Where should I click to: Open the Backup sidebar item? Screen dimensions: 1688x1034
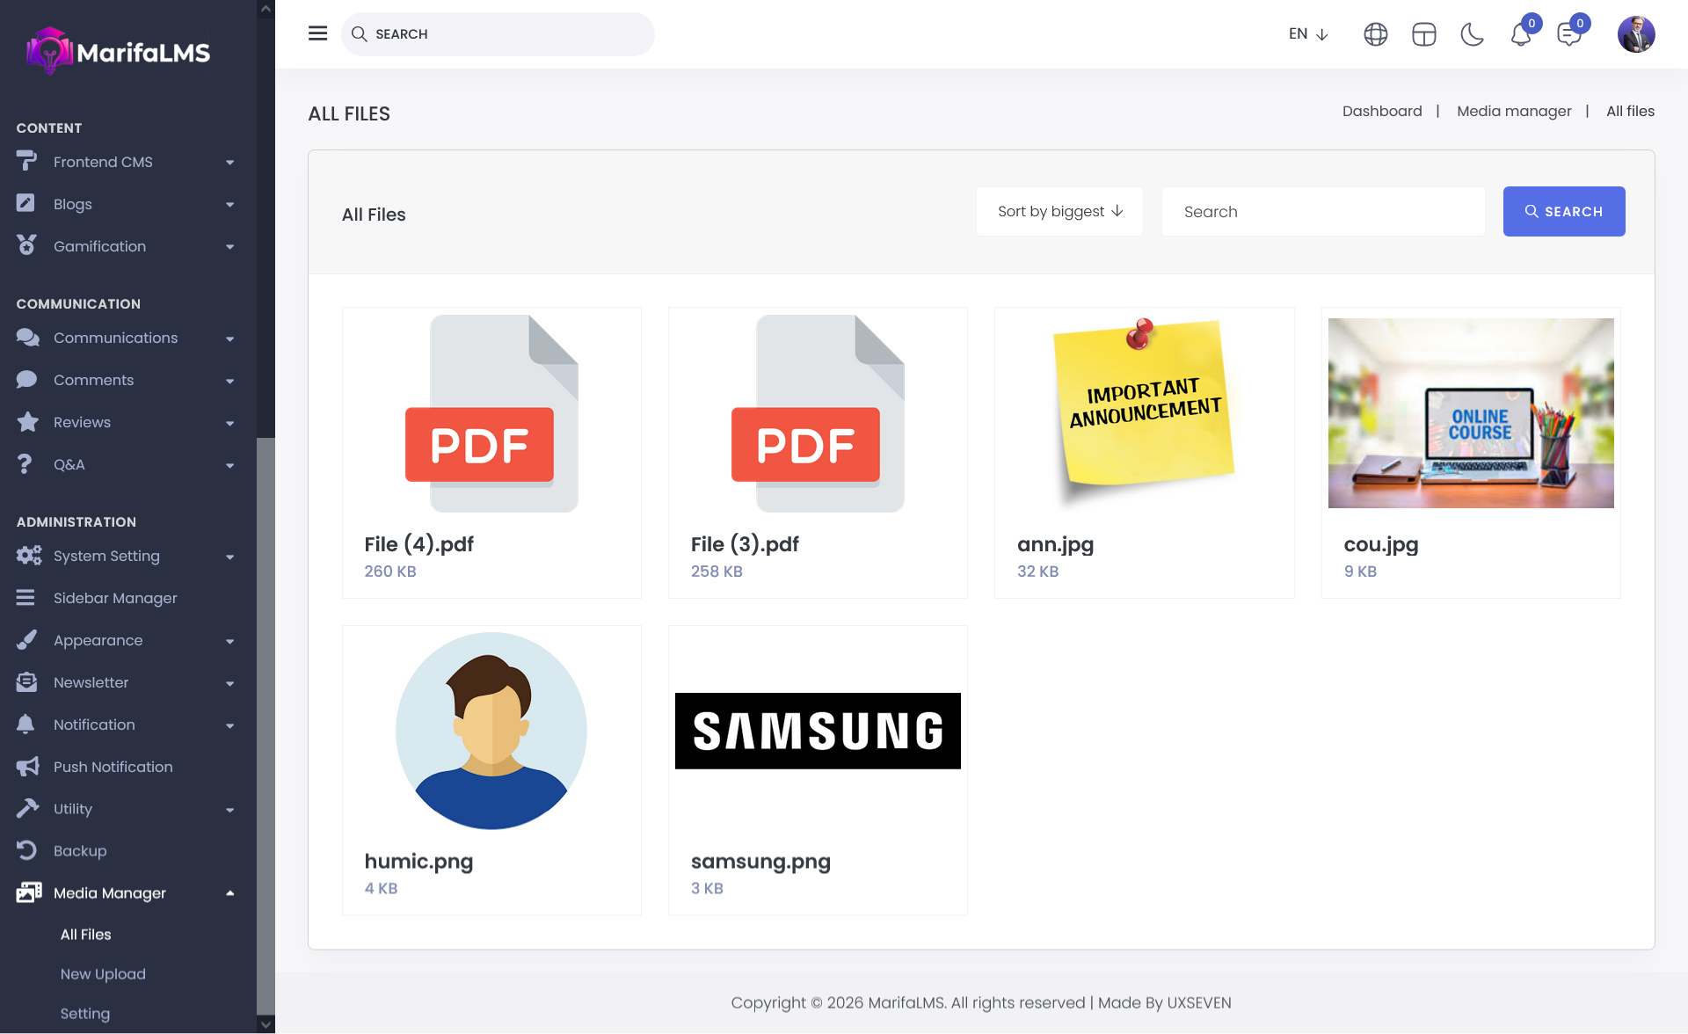[80, 851]
